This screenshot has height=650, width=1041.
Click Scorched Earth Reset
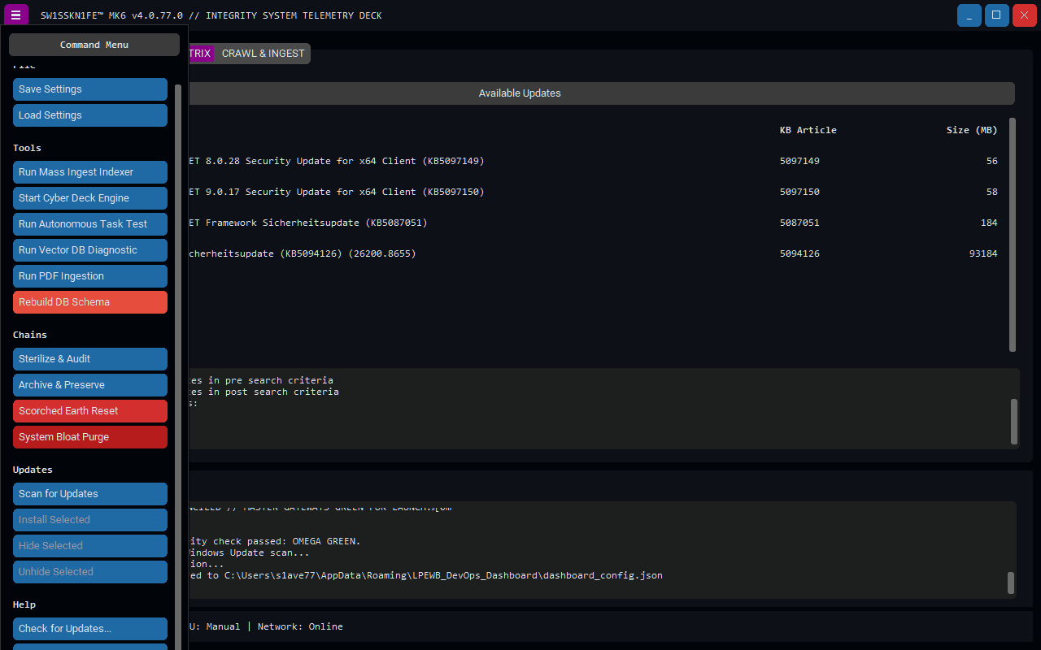pos(90,411)
